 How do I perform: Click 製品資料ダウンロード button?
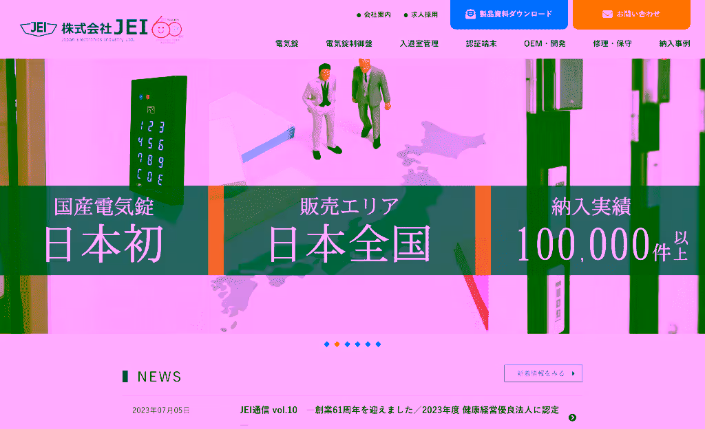pyautogui.click(x=509, y=14)
